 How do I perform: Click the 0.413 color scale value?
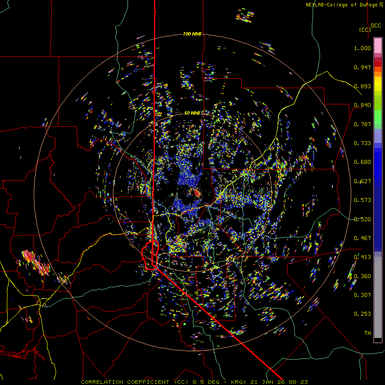[x=362, y=257]
